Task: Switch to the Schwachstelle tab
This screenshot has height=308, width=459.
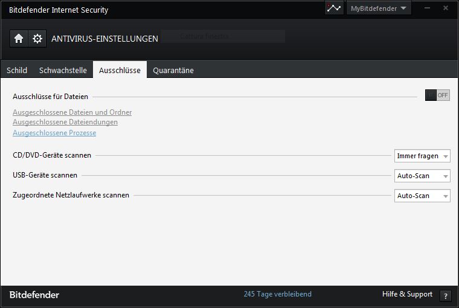Action: tap(63, 70)
